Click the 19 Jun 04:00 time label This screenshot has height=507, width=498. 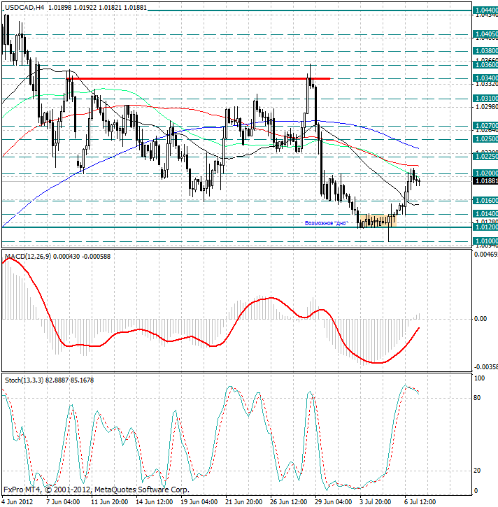tap(199, 501)
